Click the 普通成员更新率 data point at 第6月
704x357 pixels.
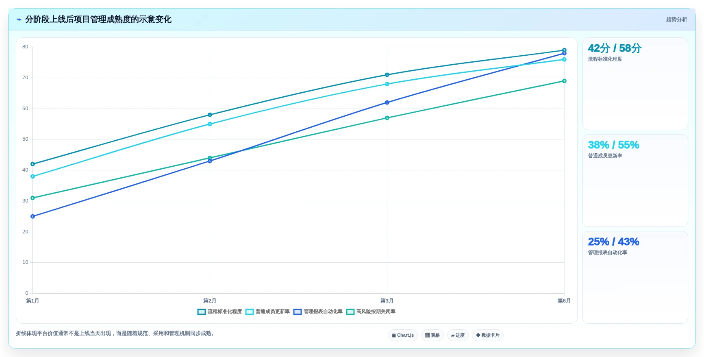(564, 59)
